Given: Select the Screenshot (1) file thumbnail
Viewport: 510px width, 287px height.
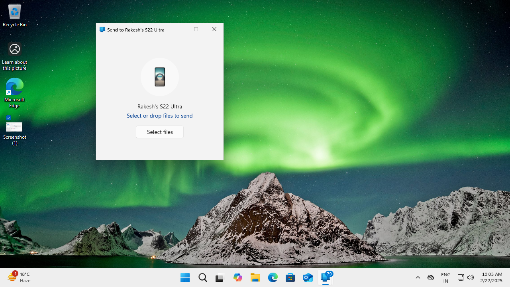Looking at the screenshot, I should click(x=14, y=127).
